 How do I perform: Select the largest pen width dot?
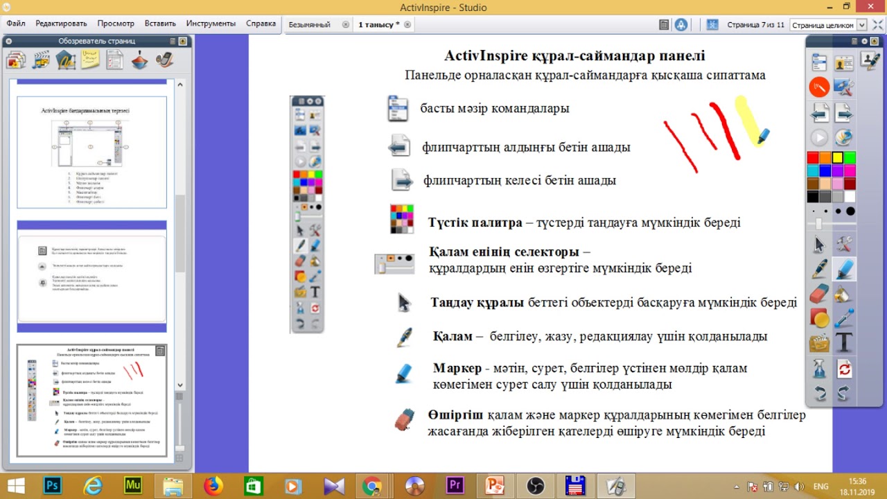coord(850,211)
